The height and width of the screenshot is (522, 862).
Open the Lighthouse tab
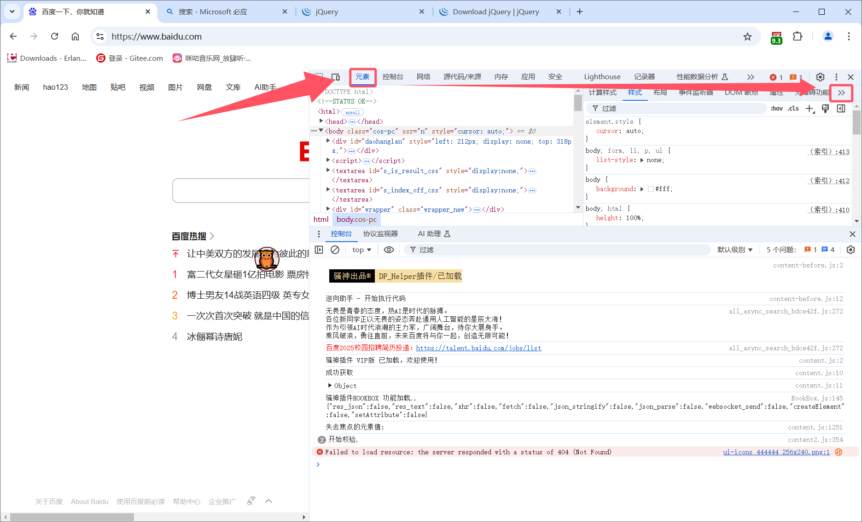click(602, 77)
